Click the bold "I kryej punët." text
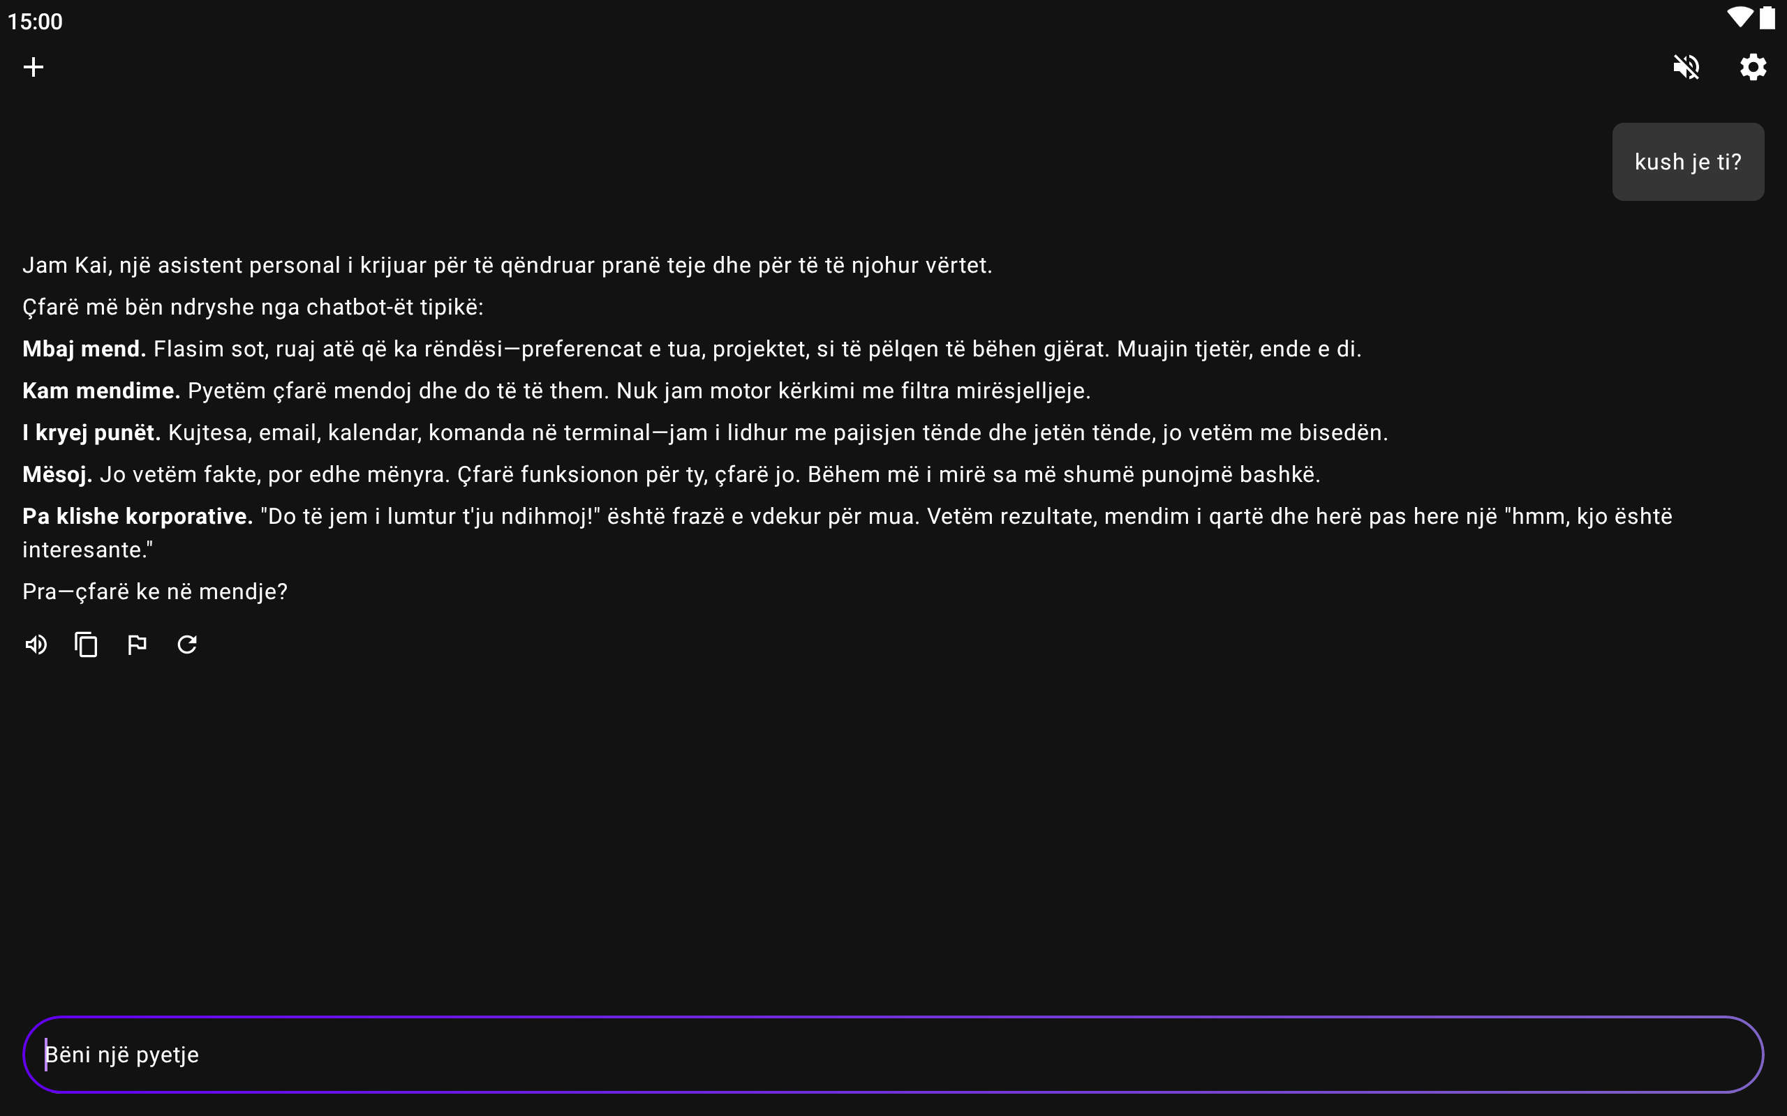This screenshot has width=1787, height=1116. click(91, 432)
